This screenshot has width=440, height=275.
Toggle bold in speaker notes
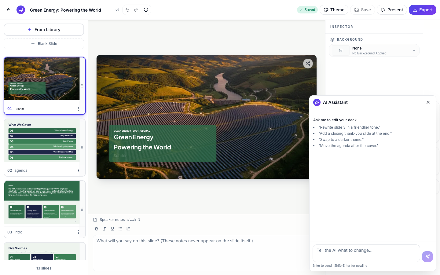point(97,229)
